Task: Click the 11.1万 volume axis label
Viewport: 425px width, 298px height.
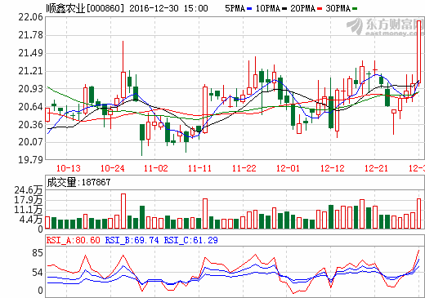Action: tap(29, 210)
